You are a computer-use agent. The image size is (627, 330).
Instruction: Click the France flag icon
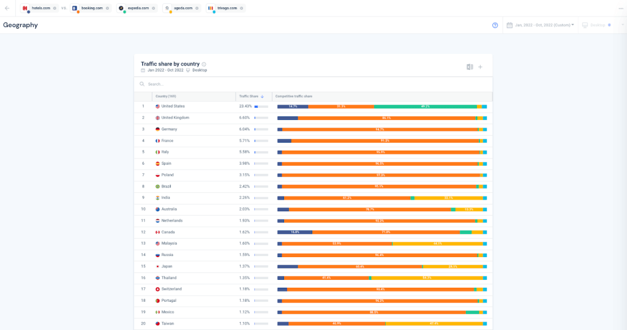point(157,141)
